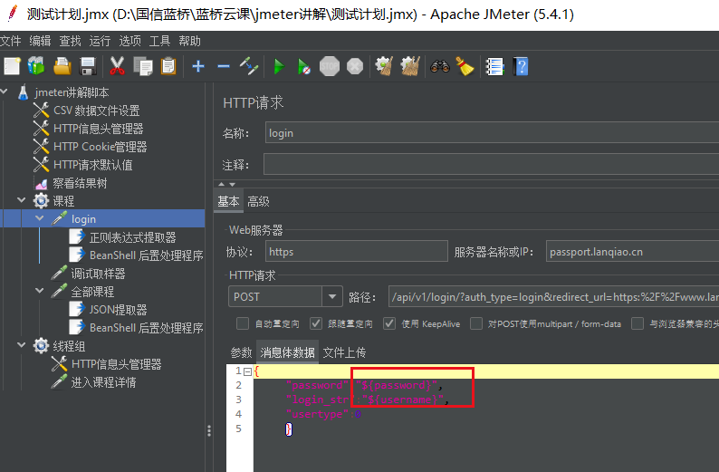Collapse the 线程组 node chevron
The height and width of the screenshot is (472, 719).
[x=22, y=345]
